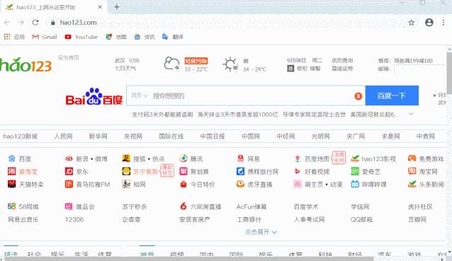Viewport: 452px width, 261px height.
Task: Open the 翻译 translate bookmark
Action: pyautogui.click(x=173, y=37)
